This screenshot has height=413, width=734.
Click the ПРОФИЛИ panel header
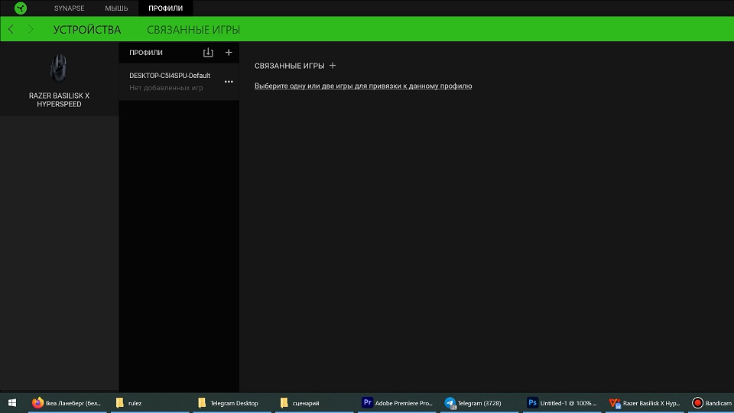146,53
